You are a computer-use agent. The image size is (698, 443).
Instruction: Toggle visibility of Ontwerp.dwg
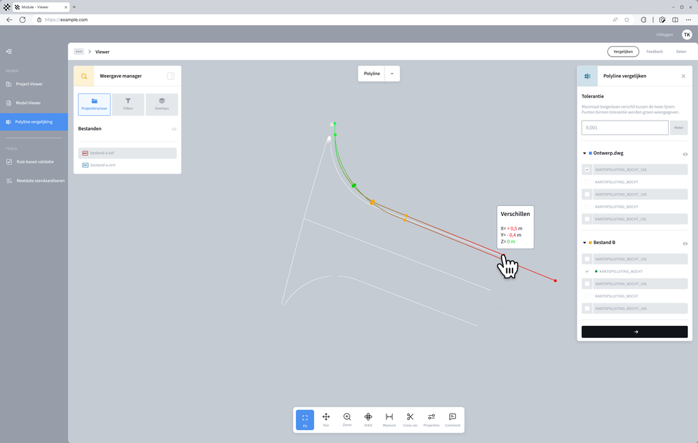click(x=685, y=154)
